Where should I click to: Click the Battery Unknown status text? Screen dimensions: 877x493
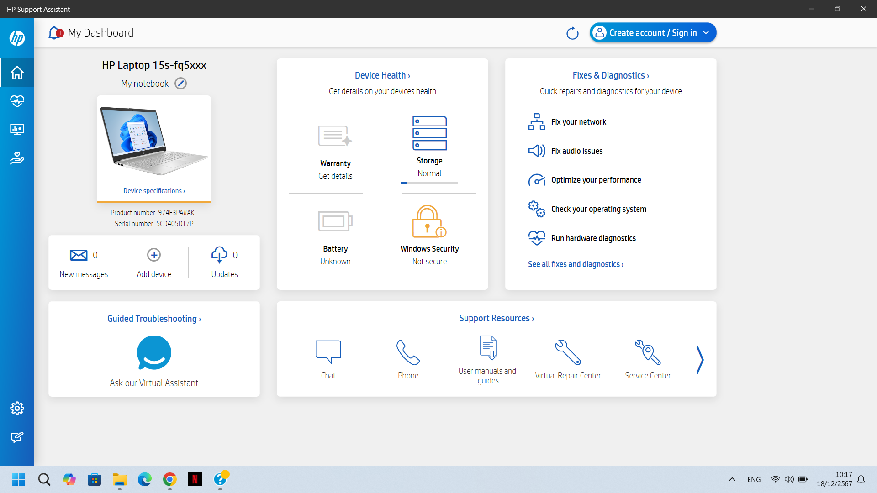click(335, 262)
